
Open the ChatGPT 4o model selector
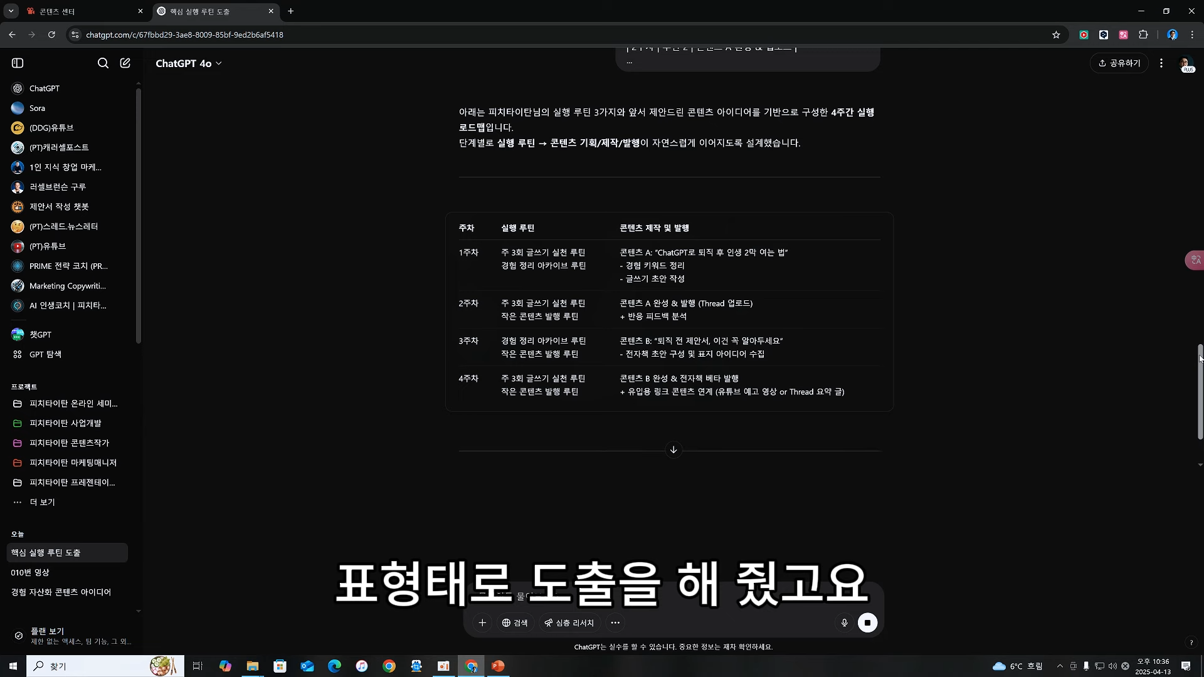coord(189,63)
